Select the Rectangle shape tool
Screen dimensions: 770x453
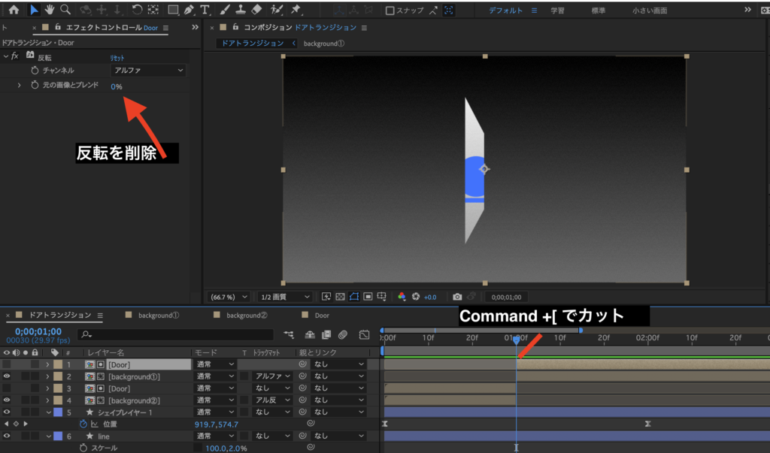click(x=172, y=10)
